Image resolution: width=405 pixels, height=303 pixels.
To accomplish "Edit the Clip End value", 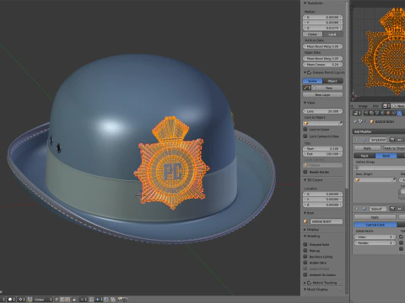I will [x=322, y=154].
